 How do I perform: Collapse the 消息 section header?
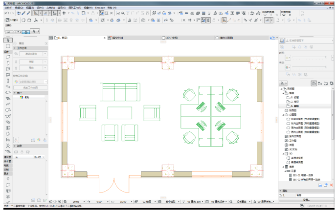click(15, 146)
